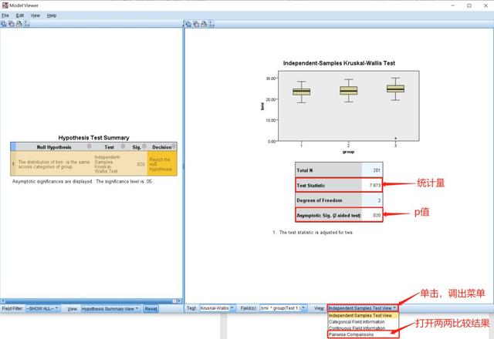Open the Edit menu
Screen dimensions: 494x339
point(20,15)
